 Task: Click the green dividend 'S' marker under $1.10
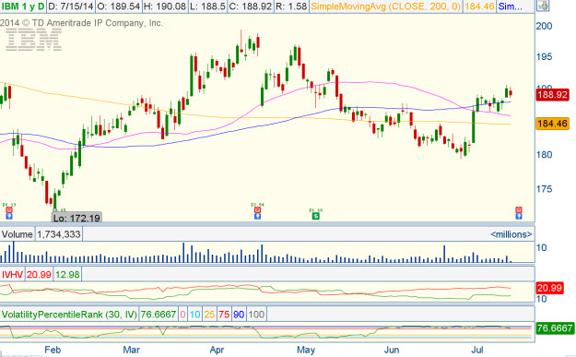(315, 216)
